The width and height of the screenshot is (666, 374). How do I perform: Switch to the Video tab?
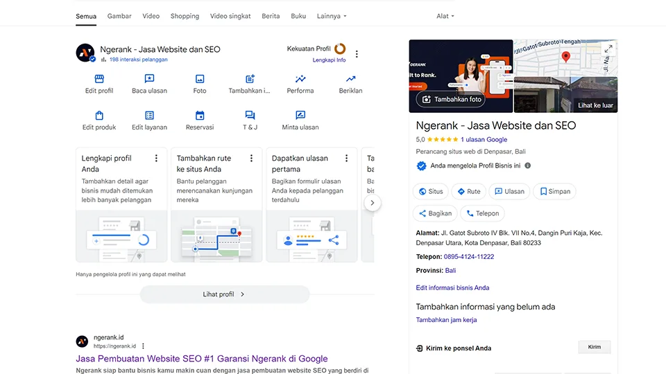click(151, 16)
